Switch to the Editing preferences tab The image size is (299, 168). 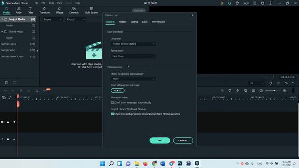134,22
